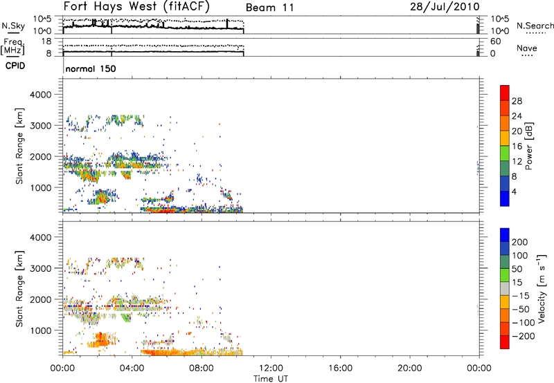Click the -100 velocity colorbar label
Image resolution: width=554 pixels, height=383 pixels.
tap(524, 323)
